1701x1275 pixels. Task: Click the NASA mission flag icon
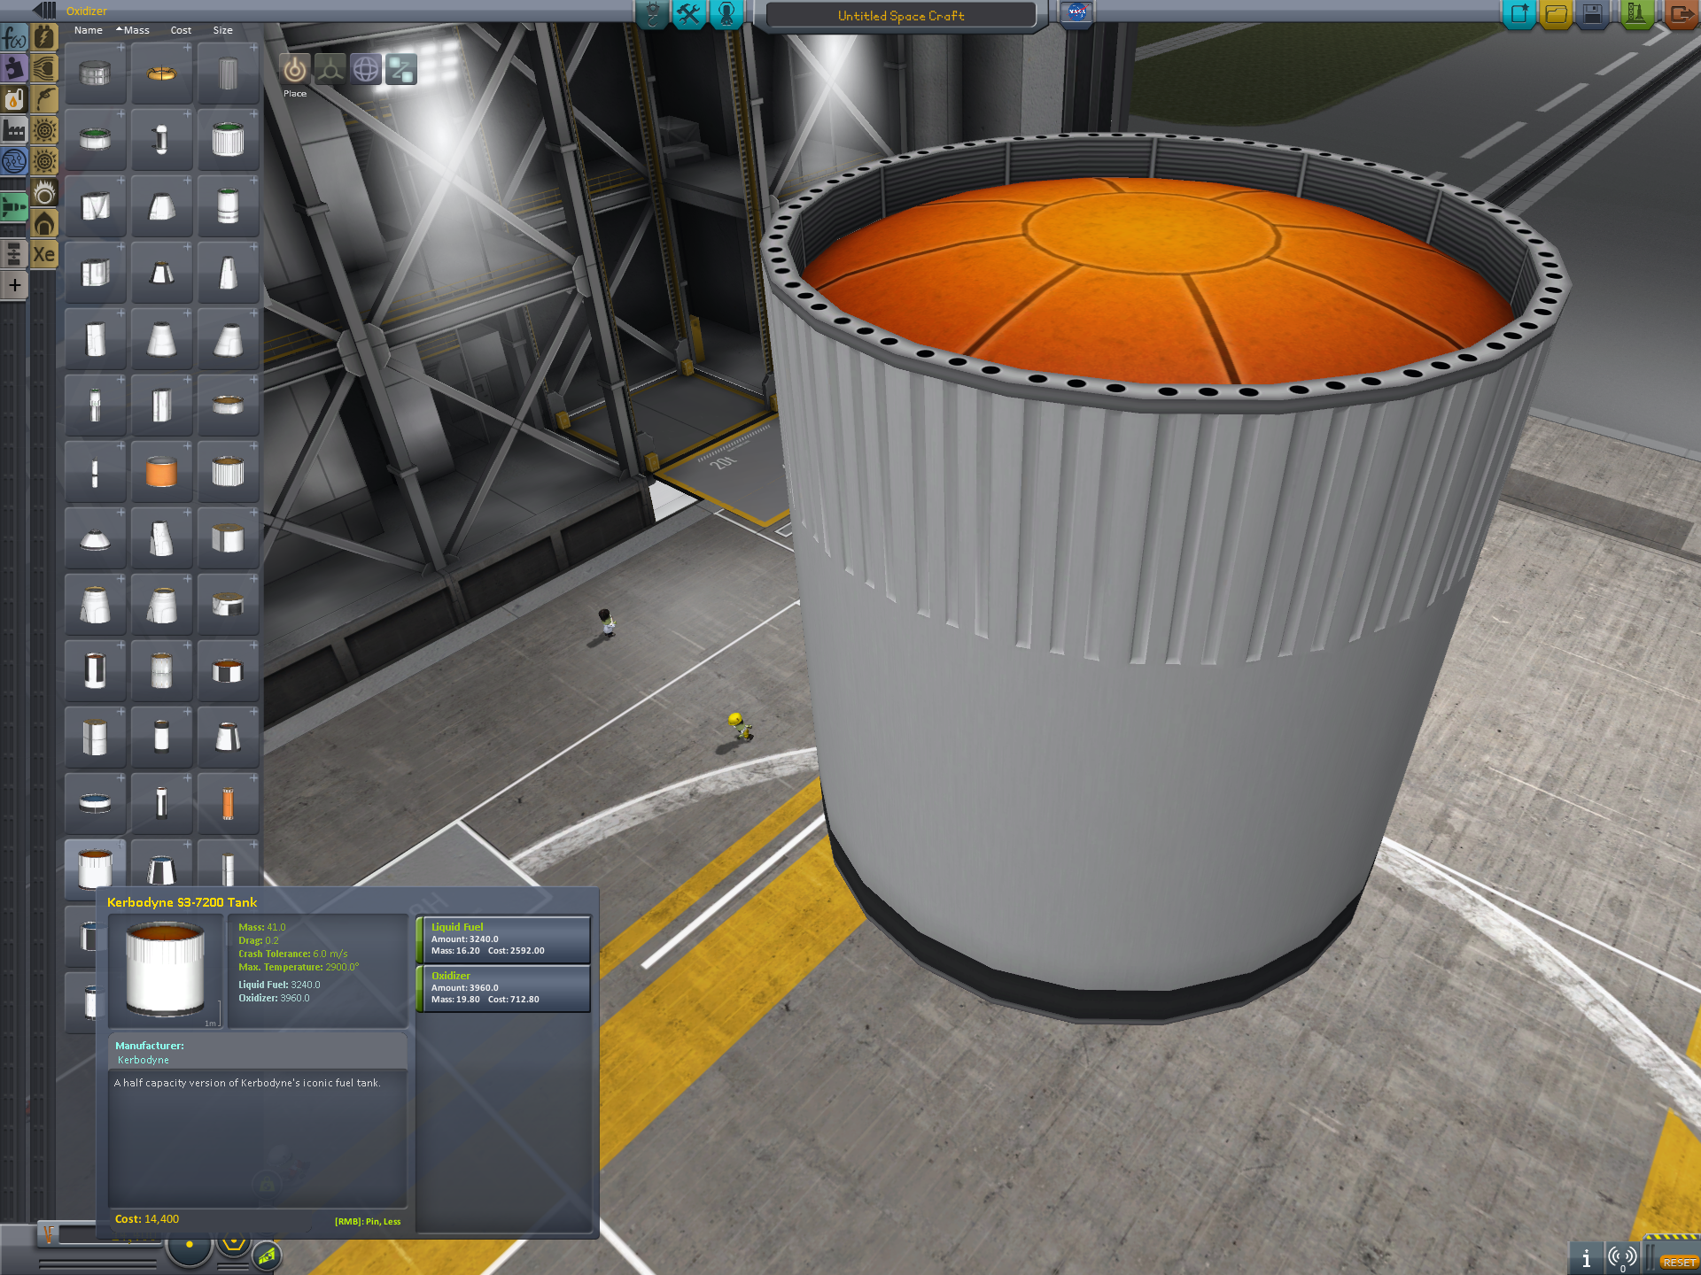[1076, 12]
